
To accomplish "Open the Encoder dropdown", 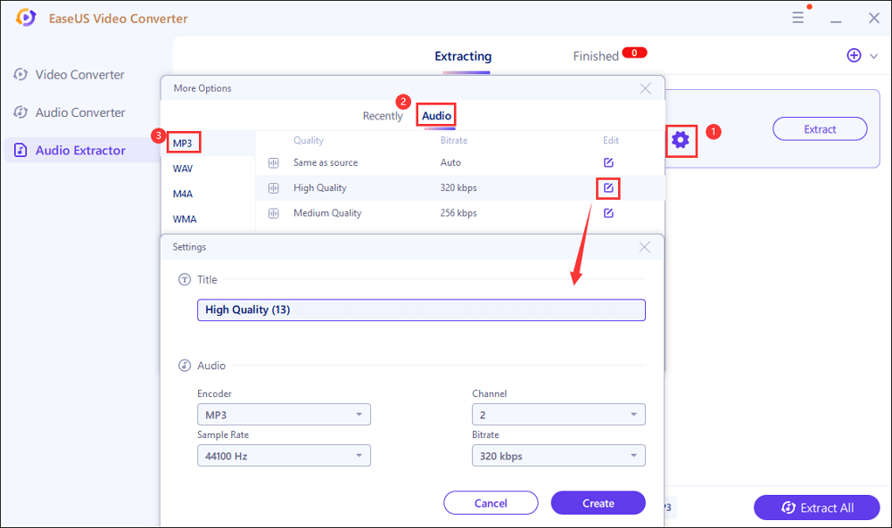I will click(x=284, y=415).
